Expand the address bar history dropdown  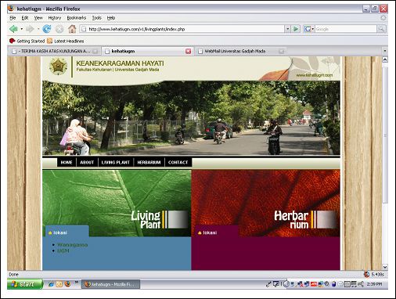287,29
